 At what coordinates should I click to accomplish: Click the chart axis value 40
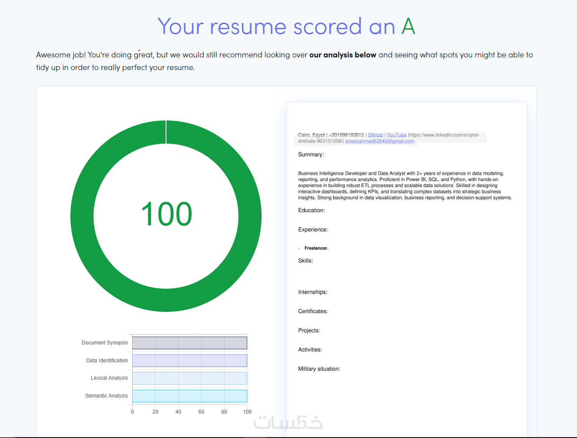pyautogui.click(x=178, y=412)
